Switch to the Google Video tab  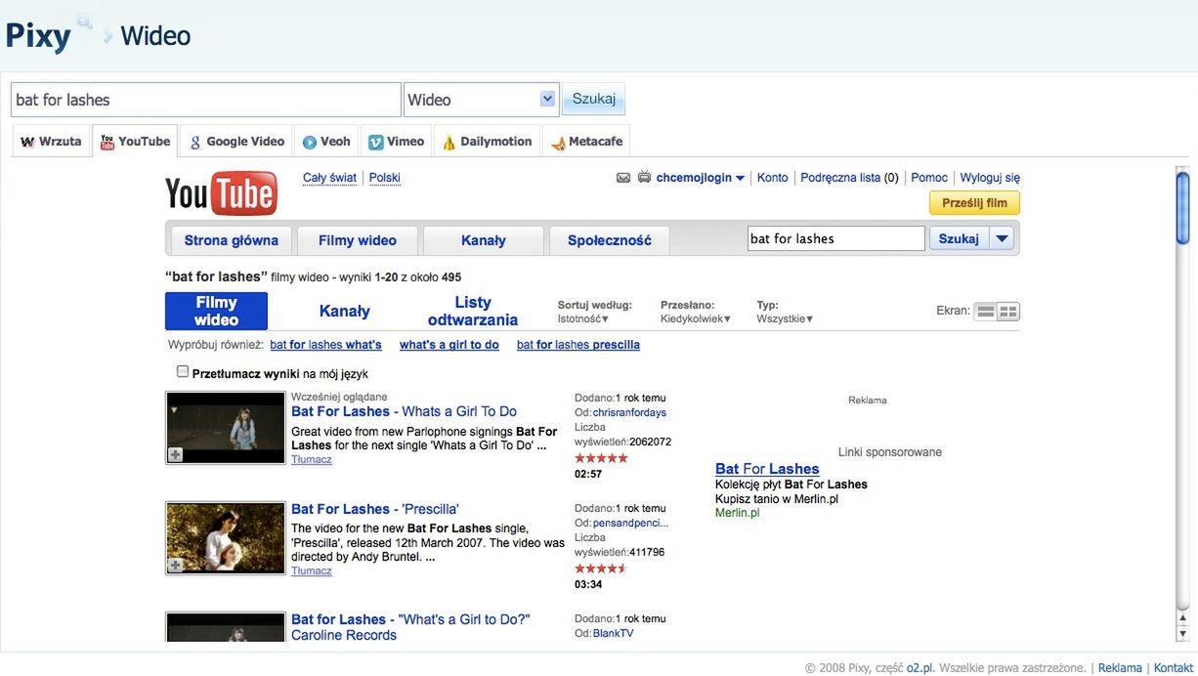pyautogui.click(x=236, y=141)
